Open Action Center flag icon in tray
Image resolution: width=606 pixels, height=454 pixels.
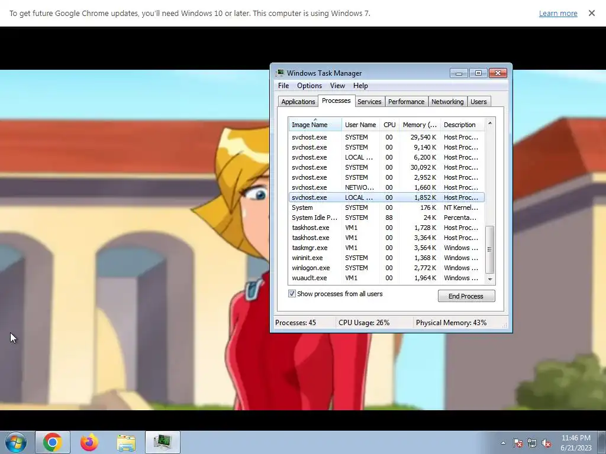point(518,443)
